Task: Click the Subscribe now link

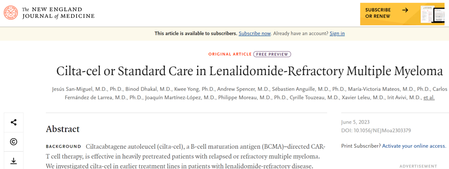Action: pyautogui.click(x=254, y=34)
